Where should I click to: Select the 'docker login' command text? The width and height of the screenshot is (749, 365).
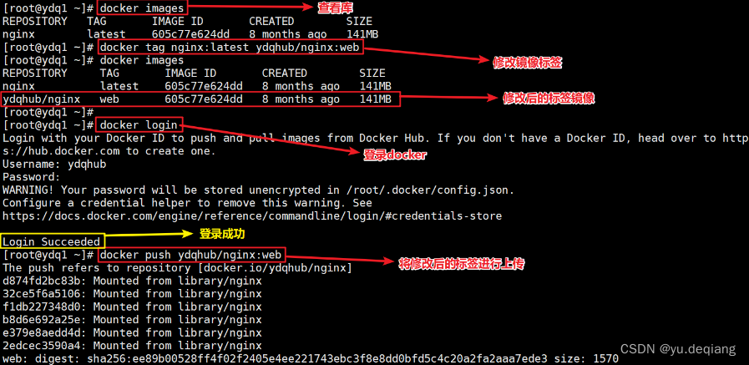pos(139,125)
